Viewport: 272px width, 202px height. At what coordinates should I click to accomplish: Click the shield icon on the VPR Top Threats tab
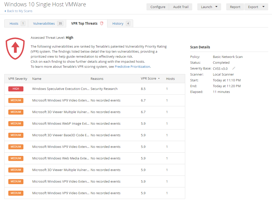pyautogui.click(x=102, y=23)
